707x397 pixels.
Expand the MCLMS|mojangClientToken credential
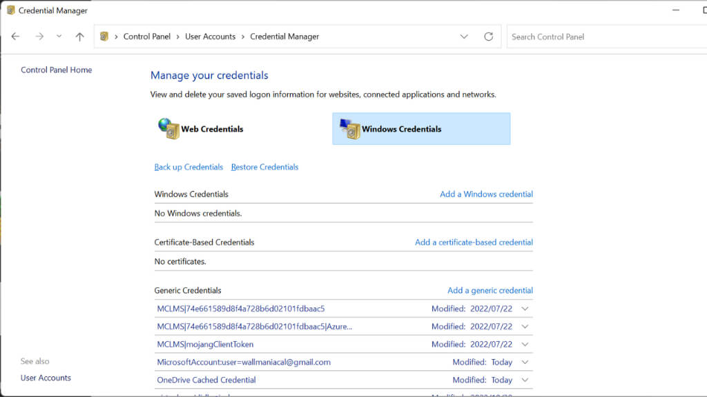click(525, 344)
